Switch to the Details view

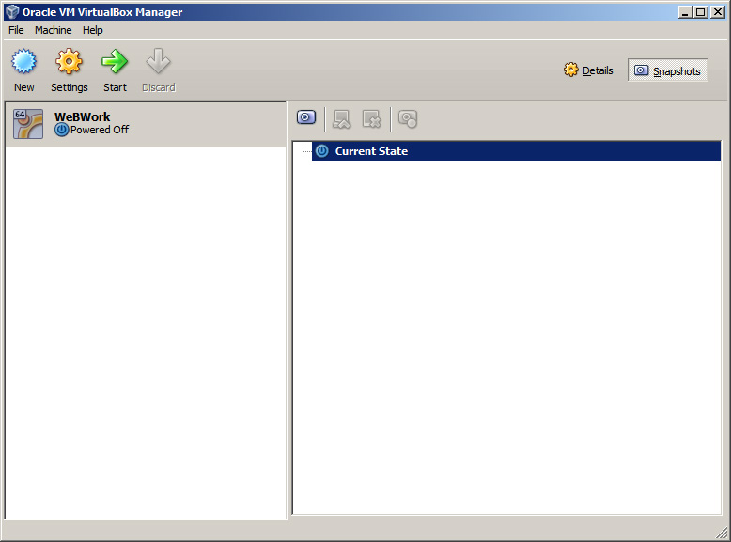click(588, 70)
